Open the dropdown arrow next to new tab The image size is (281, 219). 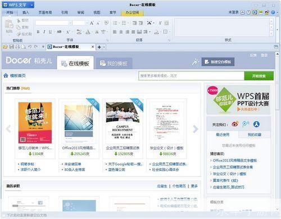pos(104,47)
